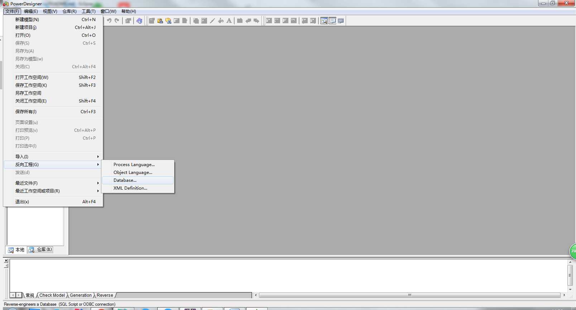The height and width of the screenshot is (310, 576).
Task: Click the PowerDesigner title bar app icon
Action: (x=6, y=4)
